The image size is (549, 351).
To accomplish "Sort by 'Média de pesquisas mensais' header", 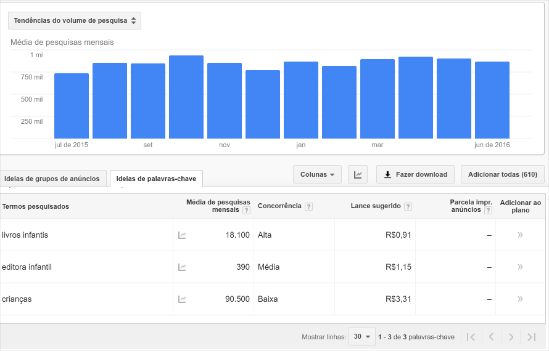I will click(218, 206).
